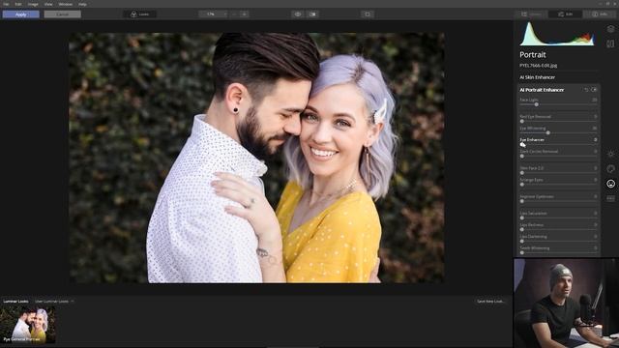
Task: Click the Face Light value field
Action: click(x=595, y=100)
